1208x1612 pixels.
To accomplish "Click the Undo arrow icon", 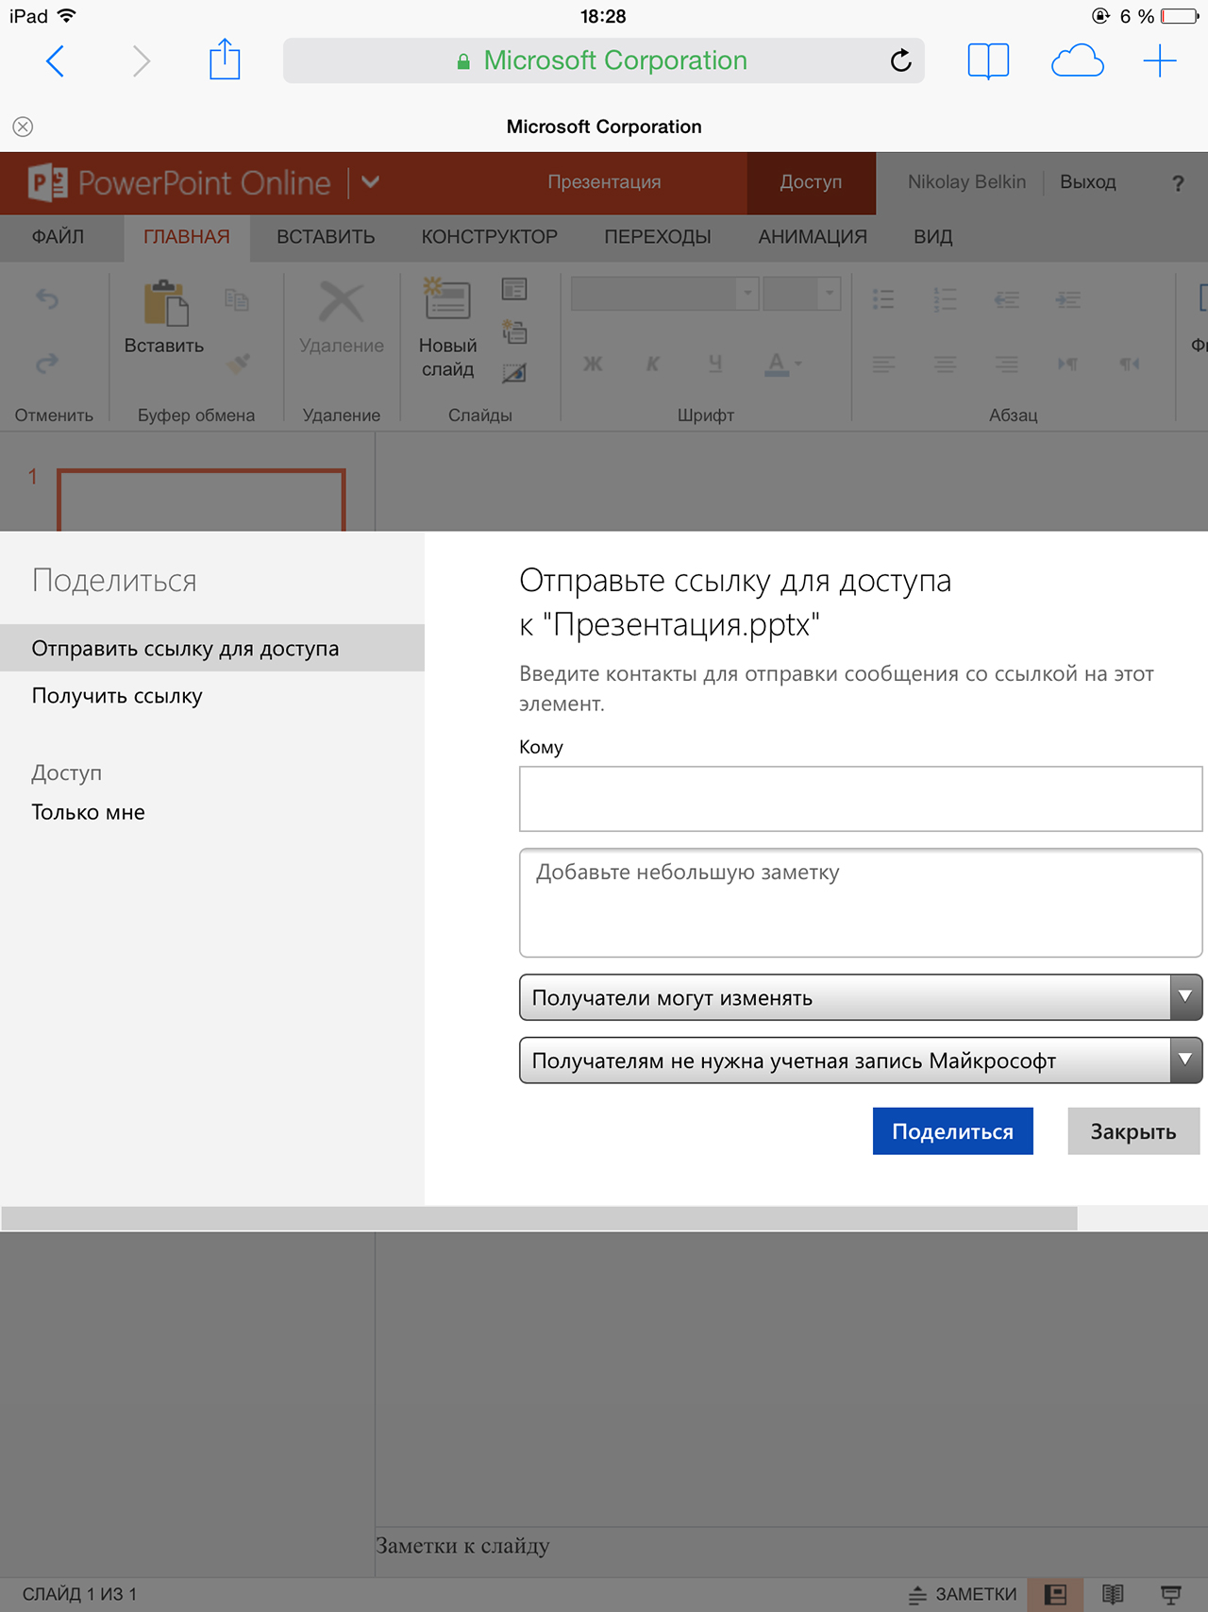I will pyautogui.click(x=46, y=299).
